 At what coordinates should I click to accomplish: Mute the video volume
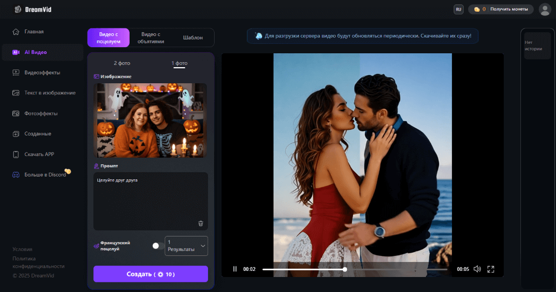click(x=476, y=269)
